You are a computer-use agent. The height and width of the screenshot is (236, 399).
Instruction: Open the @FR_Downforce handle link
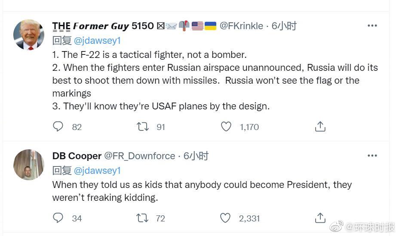coord(140,156)
